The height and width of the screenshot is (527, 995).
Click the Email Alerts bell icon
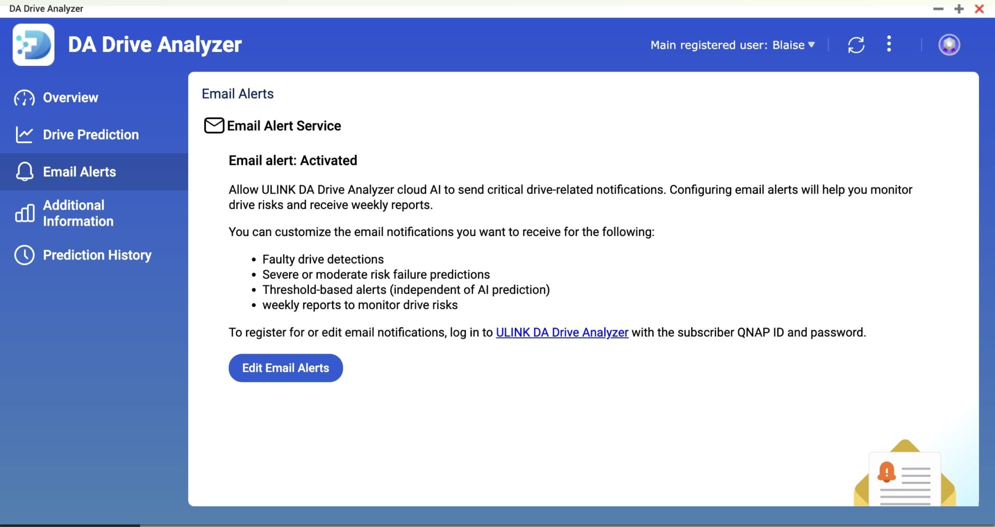coord(24,172)
